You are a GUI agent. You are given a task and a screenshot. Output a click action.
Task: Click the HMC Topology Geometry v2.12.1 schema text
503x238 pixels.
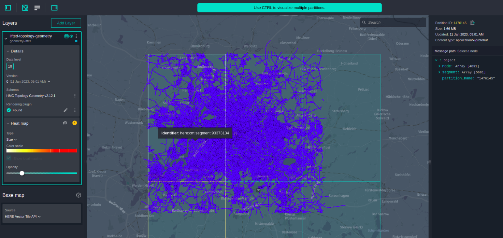pyautogui.click(x=31, y=96)
